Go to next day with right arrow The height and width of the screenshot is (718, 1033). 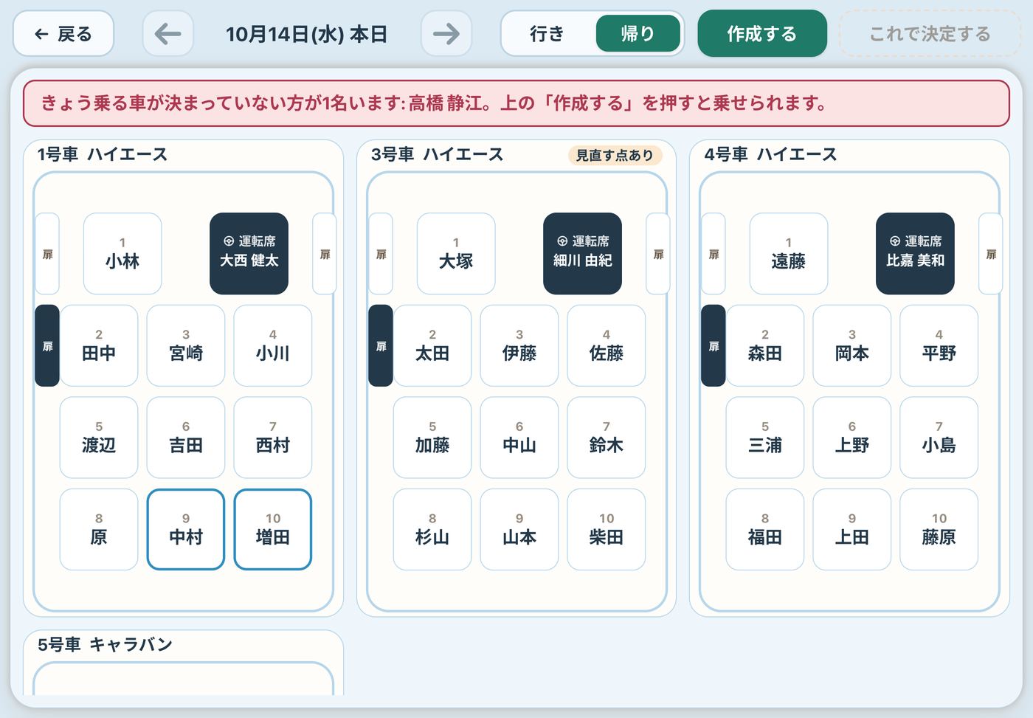[446, 34]
